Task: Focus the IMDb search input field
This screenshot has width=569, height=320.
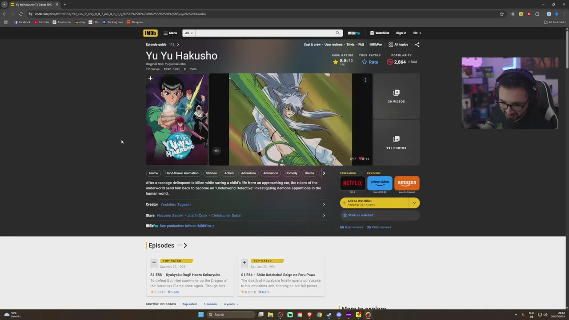Action: pyautogui.click(x=264, y=33)
